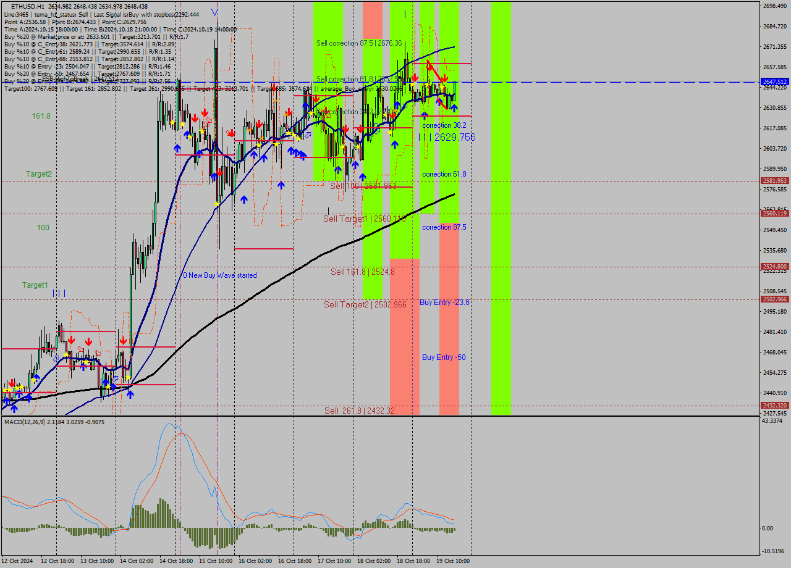This screenshot has height=568, width=791.
Task: Click the '19 Oct 10:00' time axis label
Action: click(453, 561)
